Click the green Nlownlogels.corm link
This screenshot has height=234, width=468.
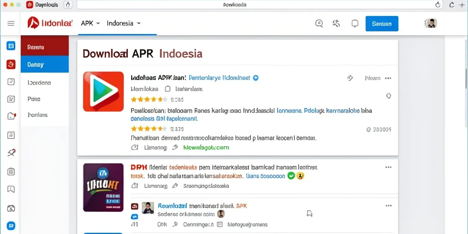tap(206, 148)
